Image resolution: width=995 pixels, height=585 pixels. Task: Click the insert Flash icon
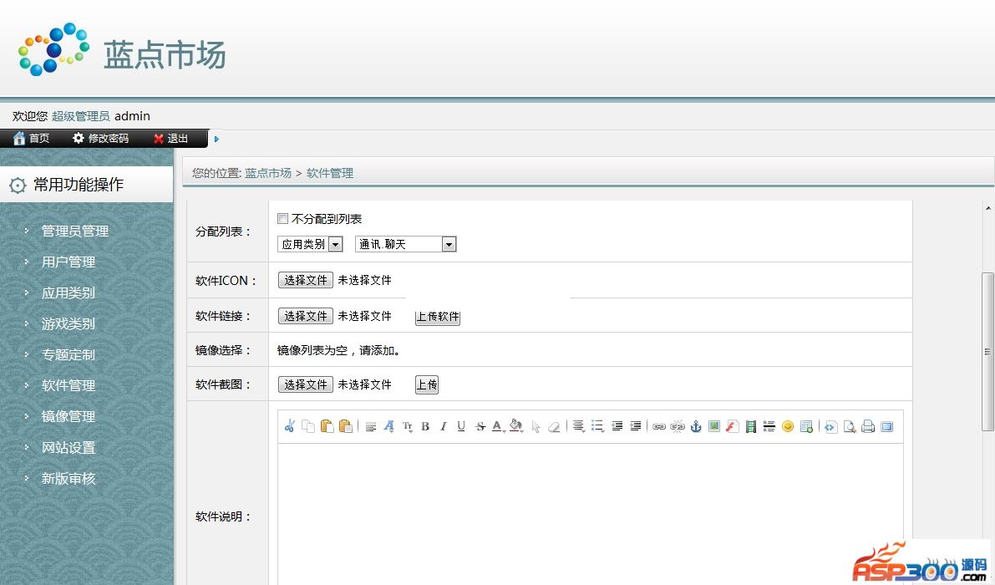(733, 426)
